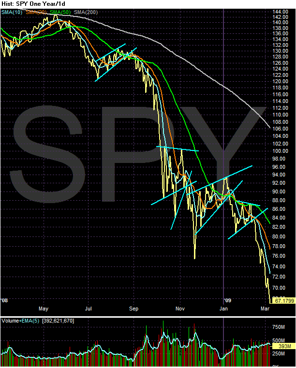Click the '09 year marker

227,300
